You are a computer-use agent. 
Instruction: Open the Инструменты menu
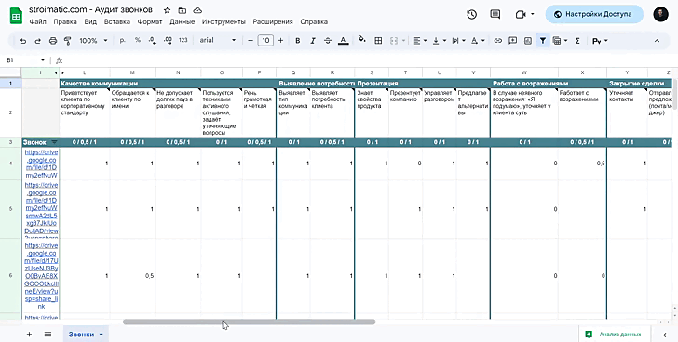pyautogui.click(x=224, y=21)
